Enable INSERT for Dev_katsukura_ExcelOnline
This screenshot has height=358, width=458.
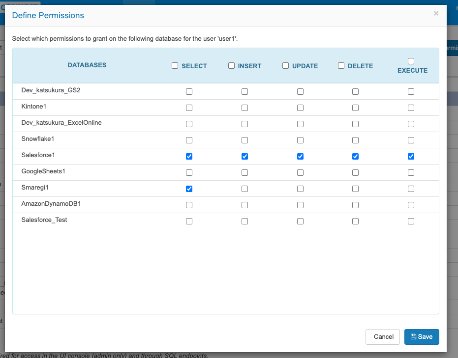pos(245,124)
